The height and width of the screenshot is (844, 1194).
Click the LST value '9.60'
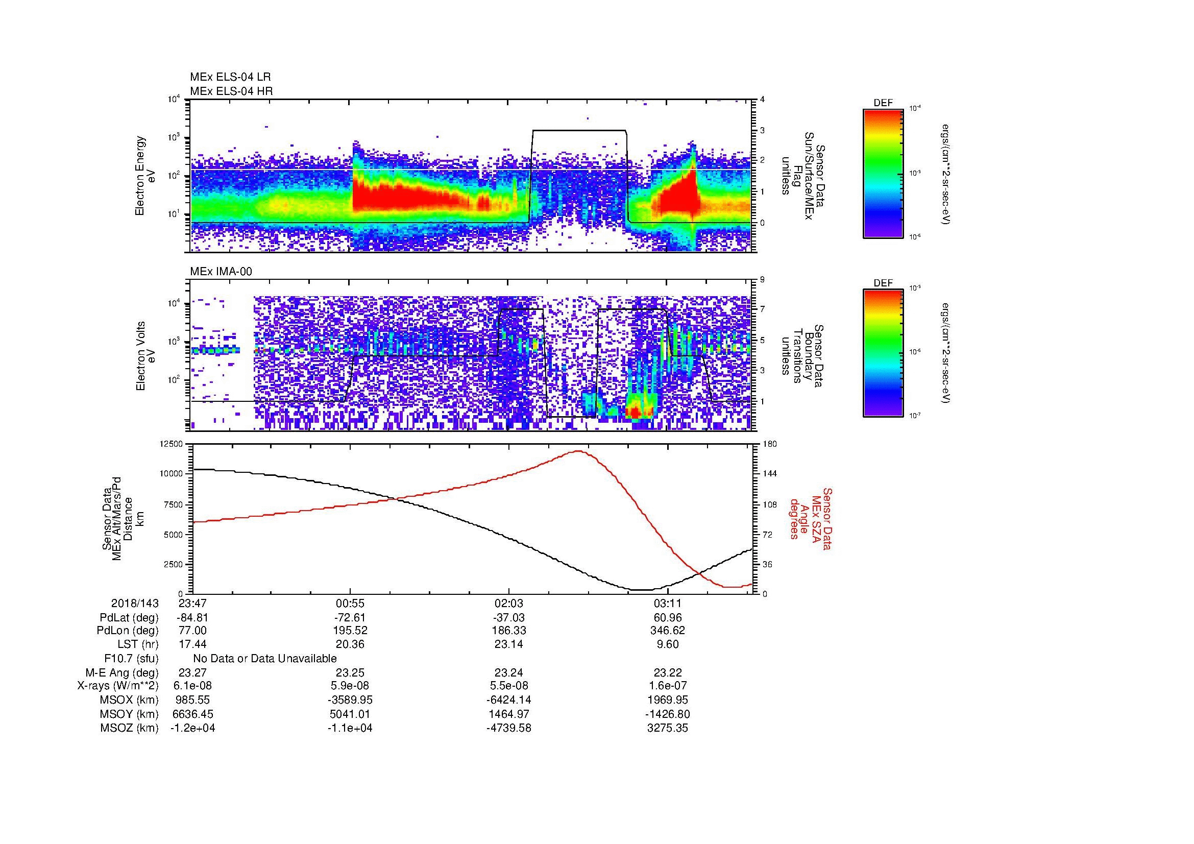[x=668, y=644]
